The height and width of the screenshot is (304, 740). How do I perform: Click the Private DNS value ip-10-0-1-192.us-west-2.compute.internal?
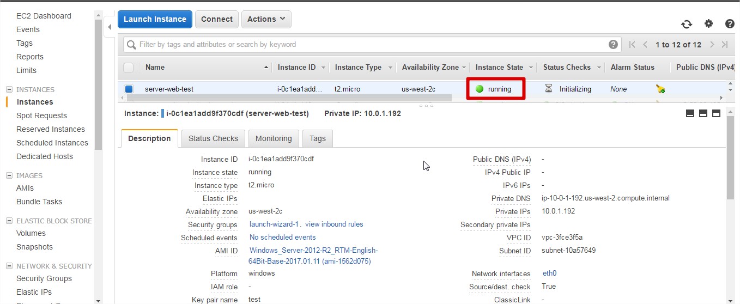[x=605, y=198]
